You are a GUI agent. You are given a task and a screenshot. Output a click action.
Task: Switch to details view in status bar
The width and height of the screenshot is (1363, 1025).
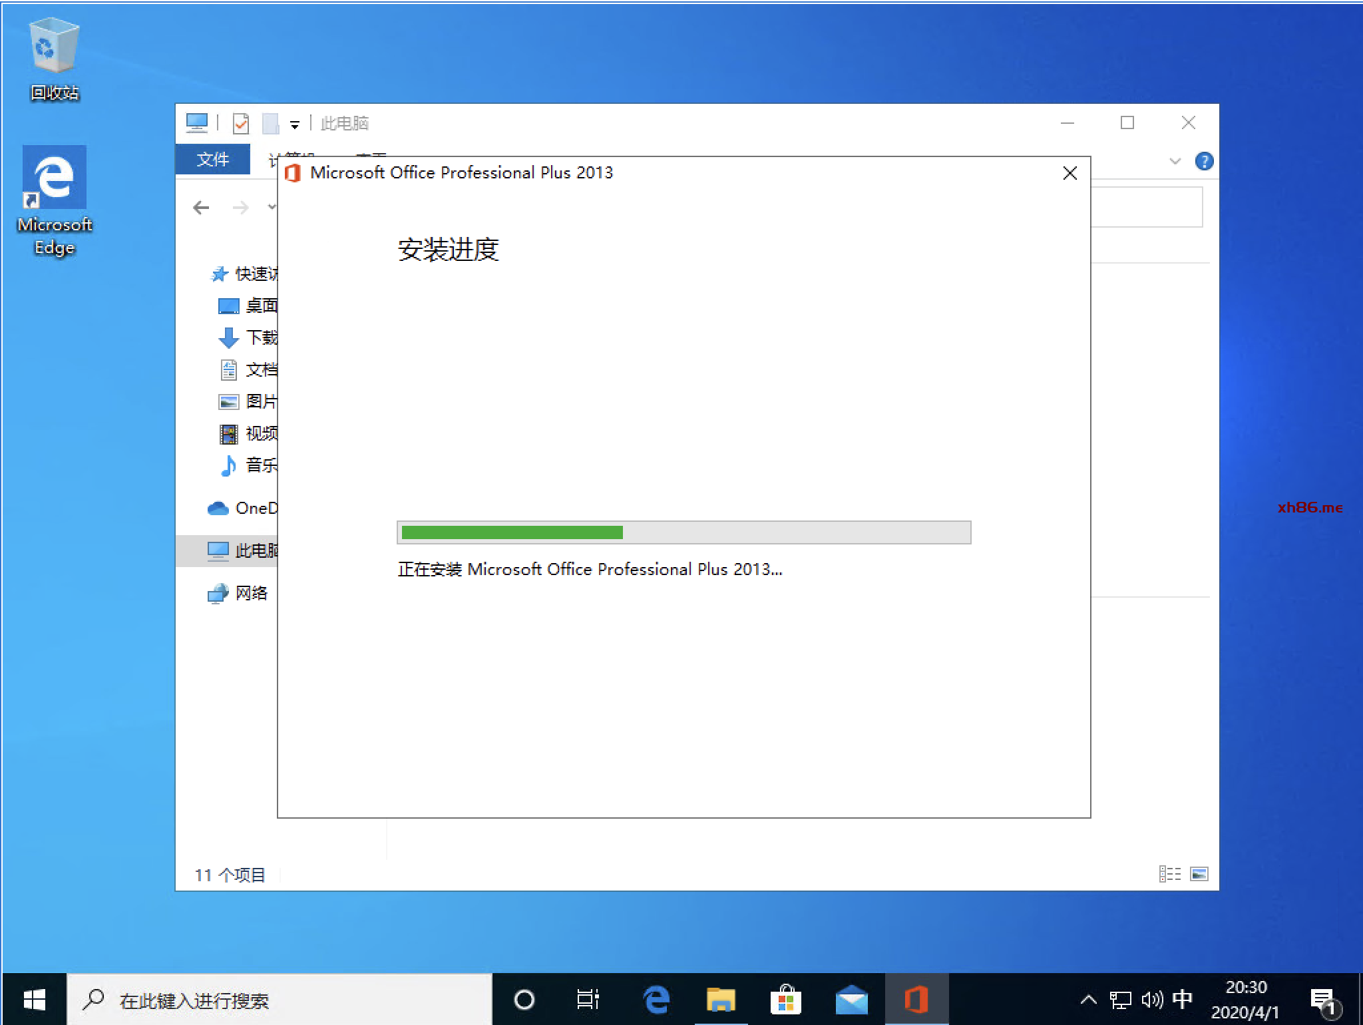(1169, 874)
